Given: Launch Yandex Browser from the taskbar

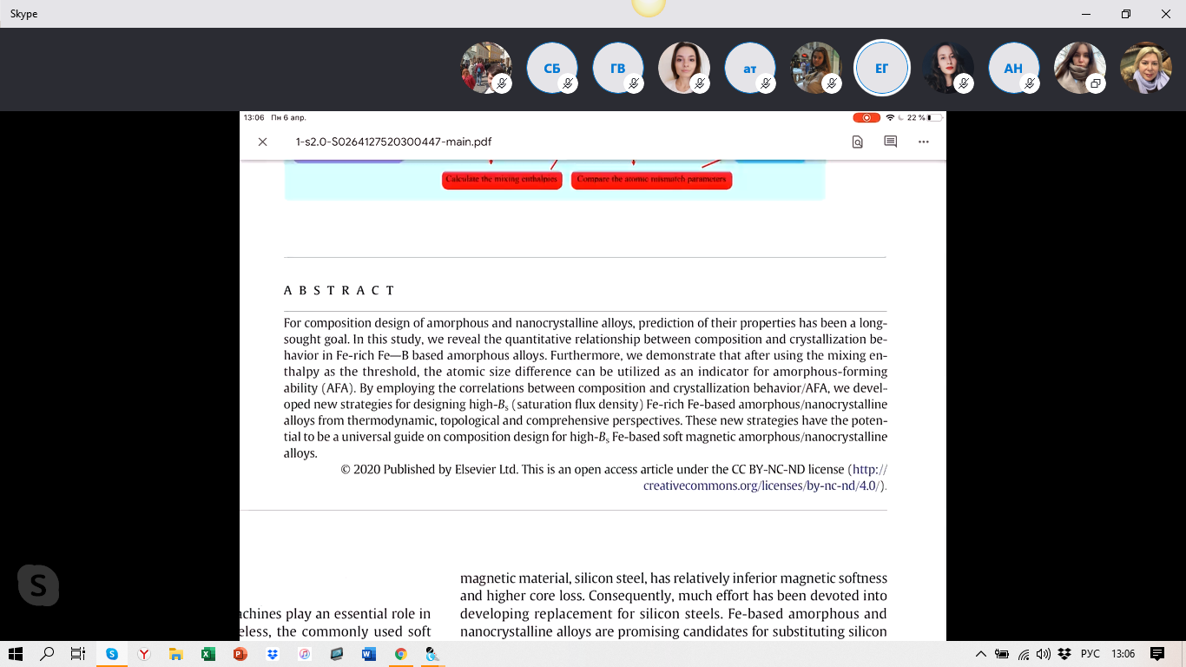Looking at the screenshot, I should (x=144, y=654).
